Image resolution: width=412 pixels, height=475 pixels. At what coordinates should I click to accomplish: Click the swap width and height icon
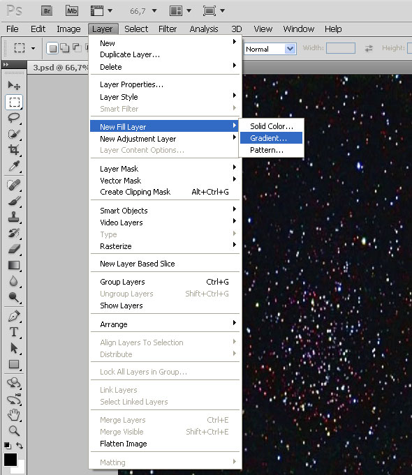pos(369,48)
